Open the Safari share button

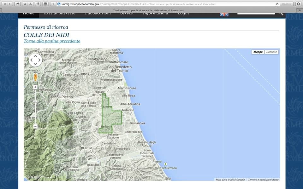point(17,4)
